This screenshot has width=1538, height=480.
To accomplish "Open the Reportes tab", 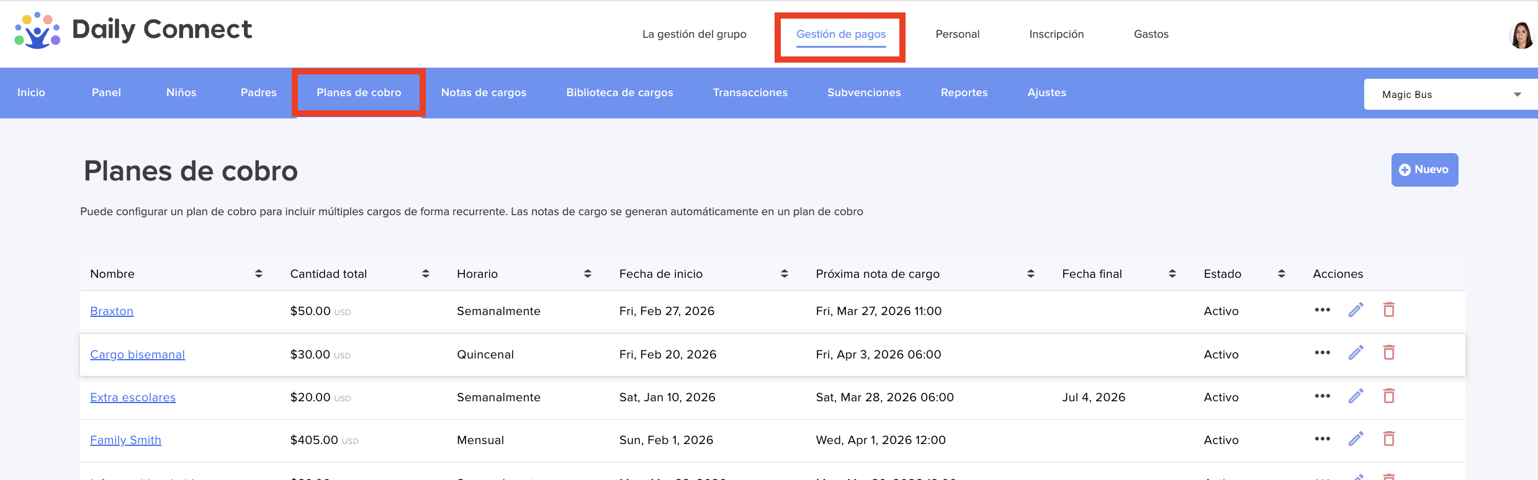I will click(964, 92).
